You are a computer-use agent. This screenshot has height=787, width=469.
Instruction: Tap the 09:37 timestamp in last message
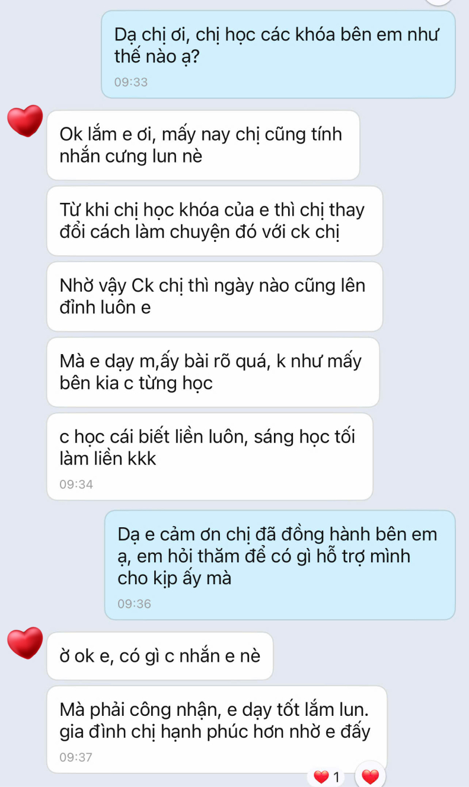[76, 757]
